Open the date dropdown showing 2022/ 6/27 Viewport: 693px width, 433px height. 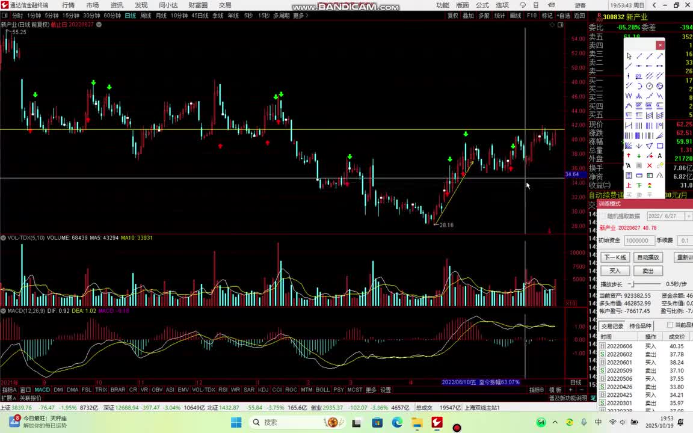pyautogui.click(x=688, y=216)
